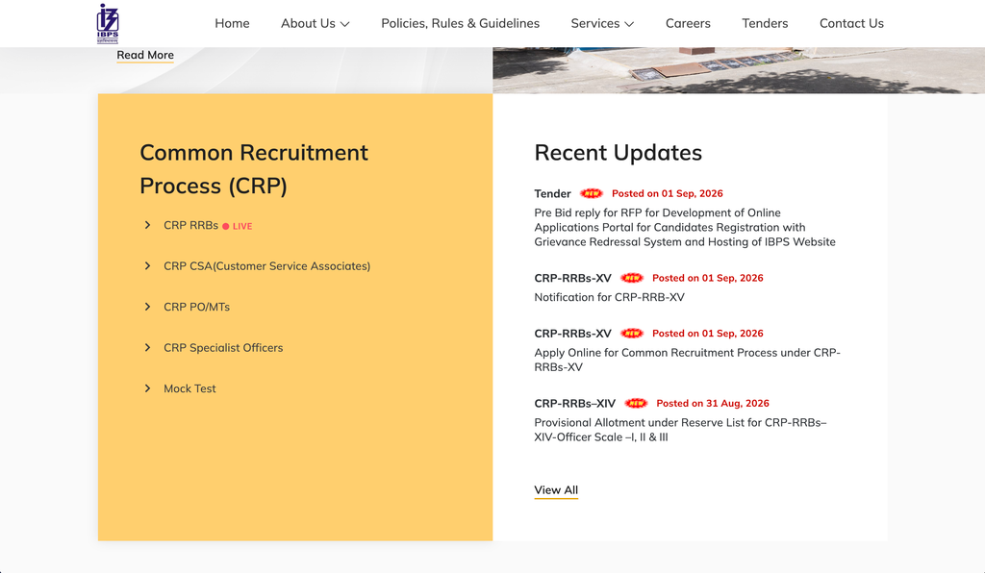Viewport: 985px width, 573px height.
Task: Go to the Careers page
Action: [x=688, y=23]
